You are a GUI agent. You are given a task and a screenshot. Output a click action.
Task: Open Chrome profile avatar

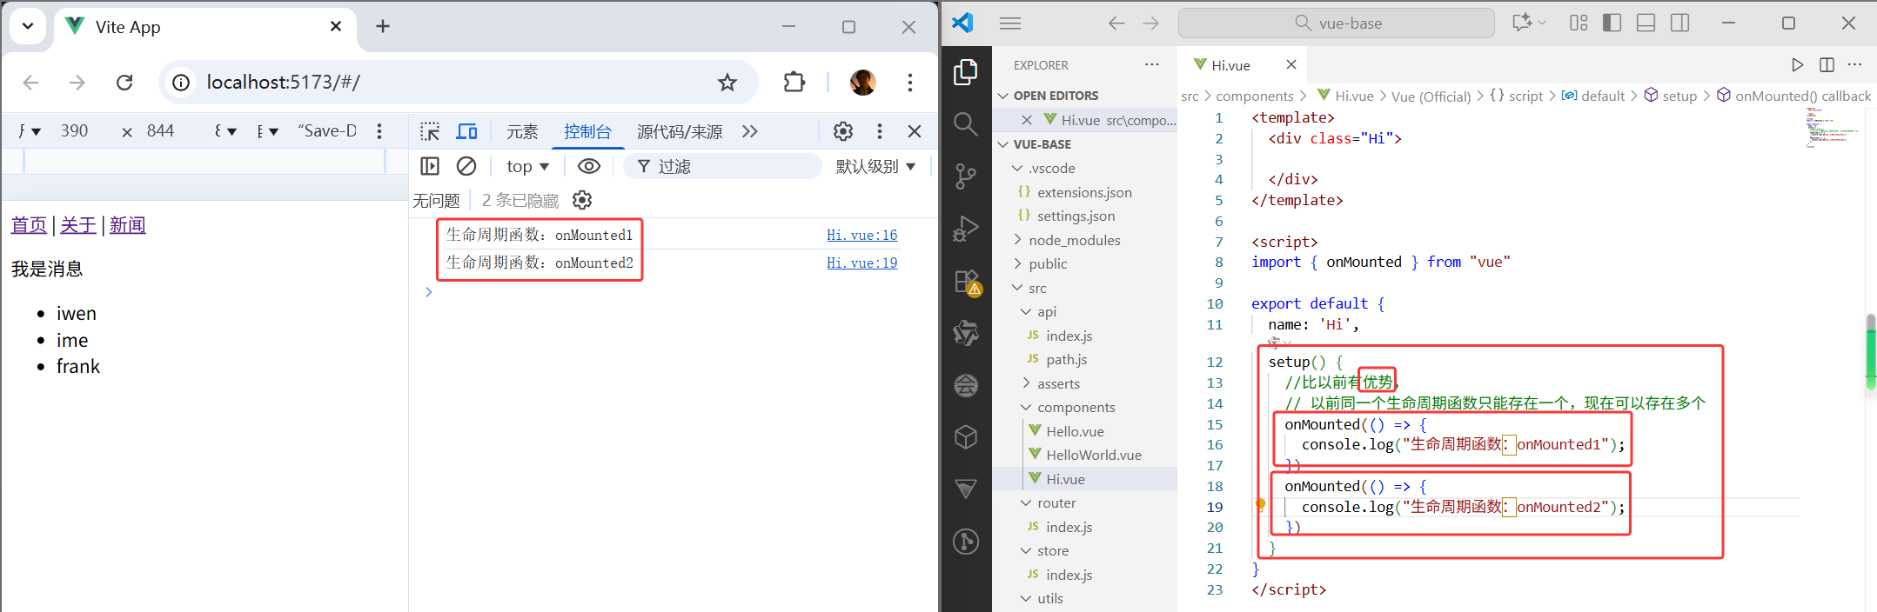click(x=863, y=83)
